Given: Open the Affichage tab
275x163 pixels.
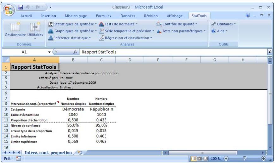Looking at the screenshot, I should tap(174, 16).
